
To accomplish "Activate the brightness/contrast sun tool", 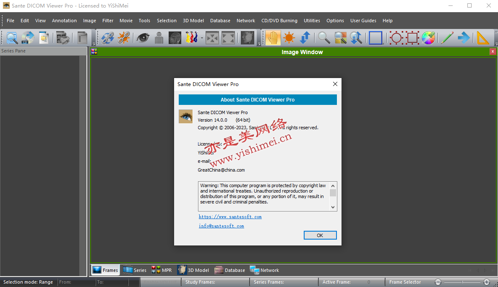I will tap(289, 38).
